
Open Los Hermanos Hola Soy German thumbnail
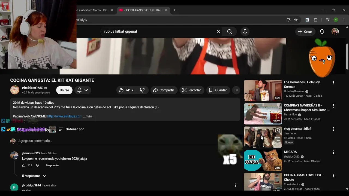point(263,91)
